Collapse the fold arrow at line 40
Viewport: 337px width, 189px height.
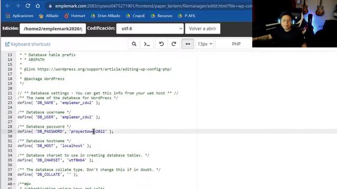[14, 184]
